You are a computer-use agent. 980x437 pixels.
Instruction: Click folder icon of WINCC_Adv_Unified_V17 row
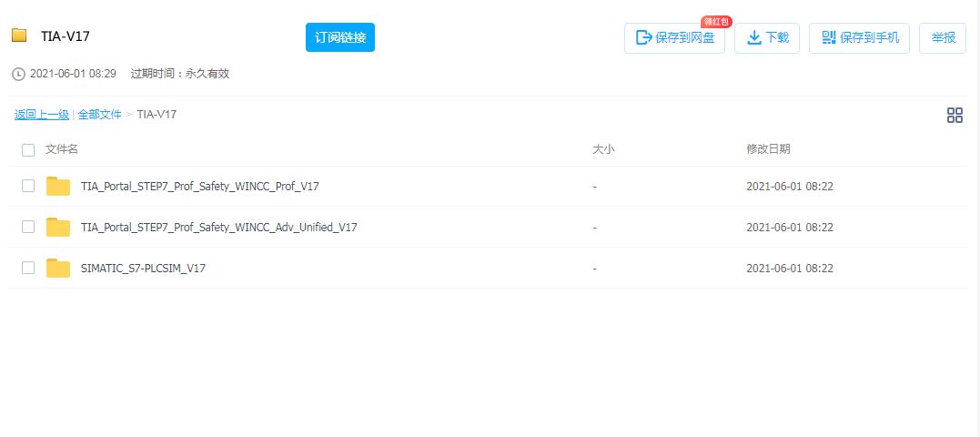(58, 227)
